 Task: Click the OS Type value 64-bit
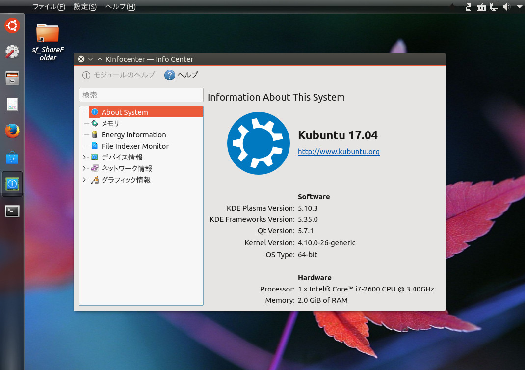[307, 255]
